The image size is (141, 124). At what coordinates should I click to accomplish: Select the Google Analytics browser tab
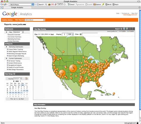(x=17, y=7)
